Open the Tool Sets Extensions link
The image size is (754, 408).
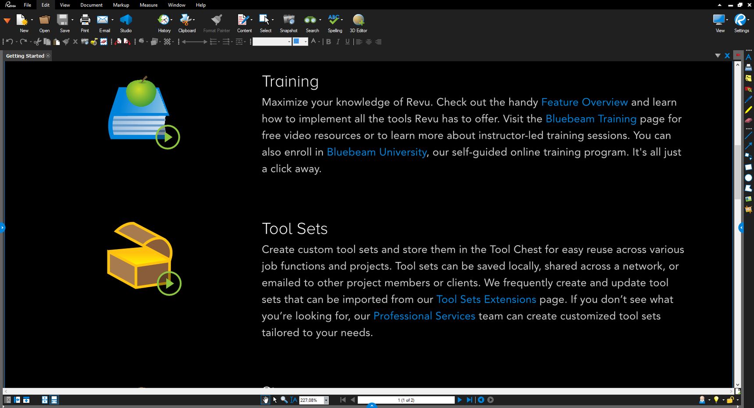point(486,299)
